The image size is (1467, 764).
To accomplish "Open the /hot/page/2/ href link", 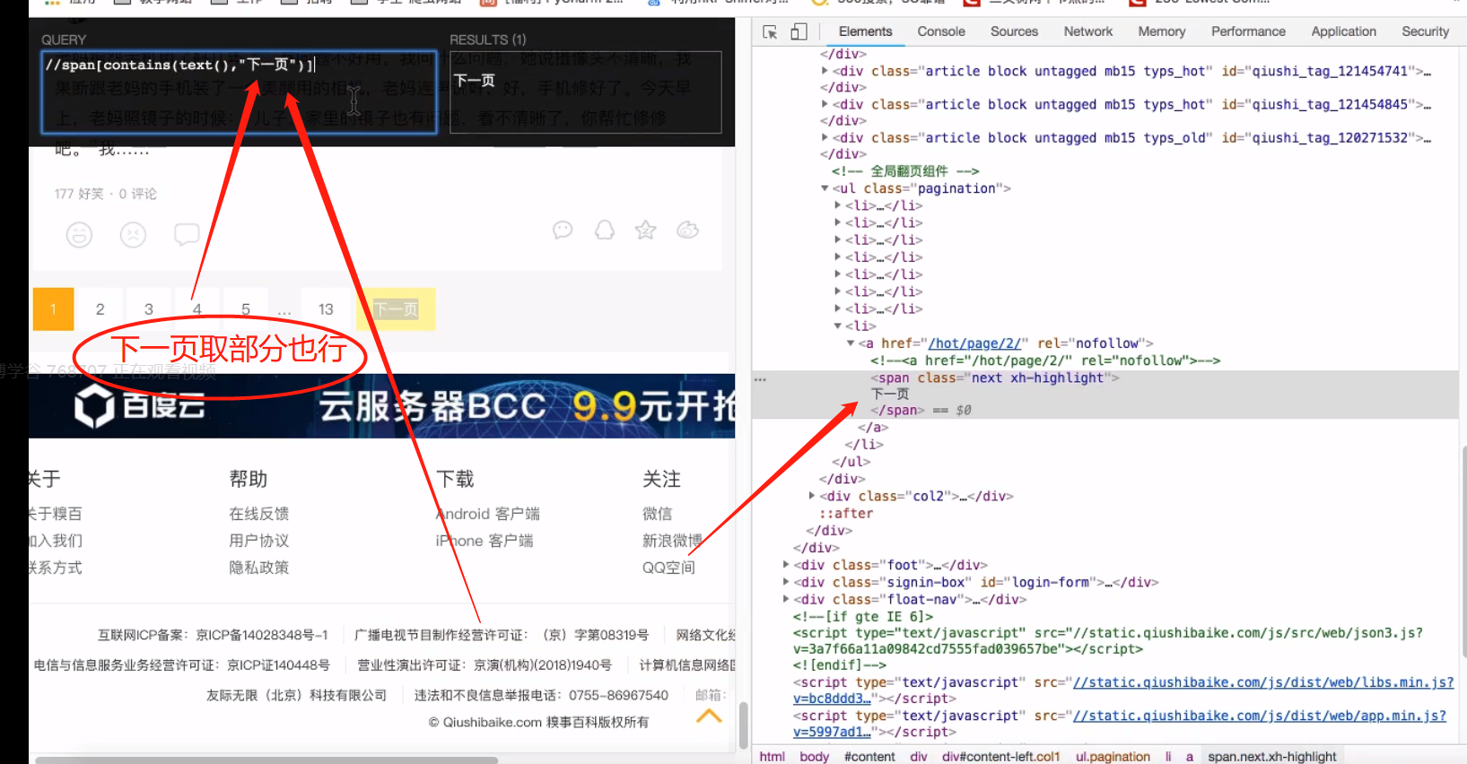I will 974,343.
